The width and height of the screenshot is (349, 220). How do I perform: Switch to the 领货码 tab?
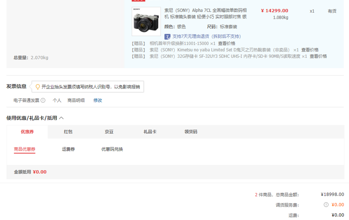[x=191, y=132]
